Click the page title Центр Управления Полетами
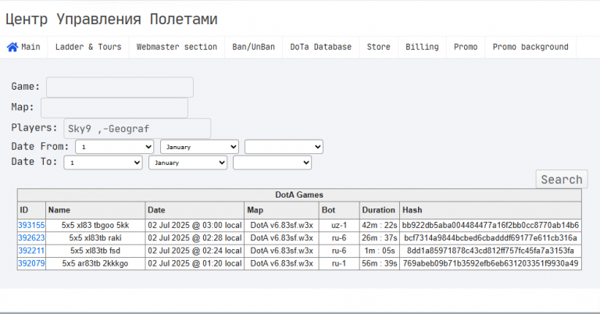The width and height of the screenshot is (600, 314). [112, 19]
